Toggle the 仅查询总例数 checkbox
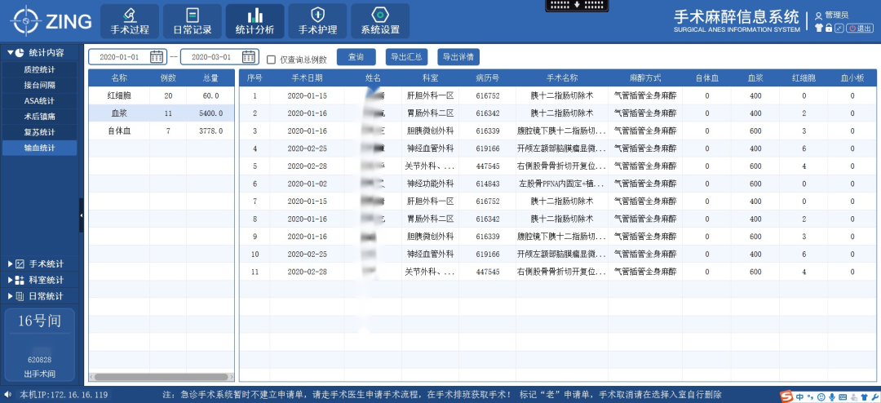881x403 pixels. click(272, 59)
